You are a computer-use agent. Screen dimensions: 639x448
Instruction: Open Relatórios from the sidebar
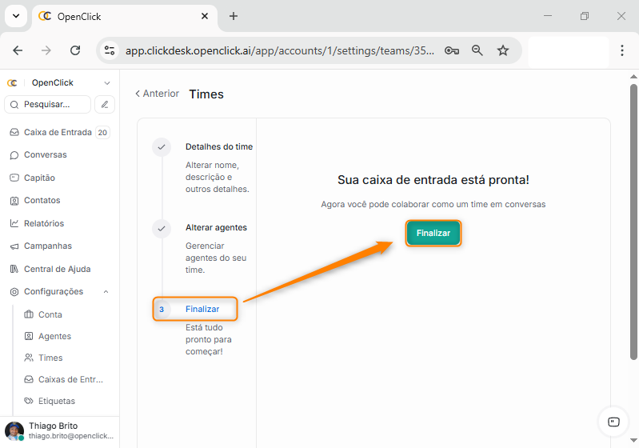click(43, 223)
